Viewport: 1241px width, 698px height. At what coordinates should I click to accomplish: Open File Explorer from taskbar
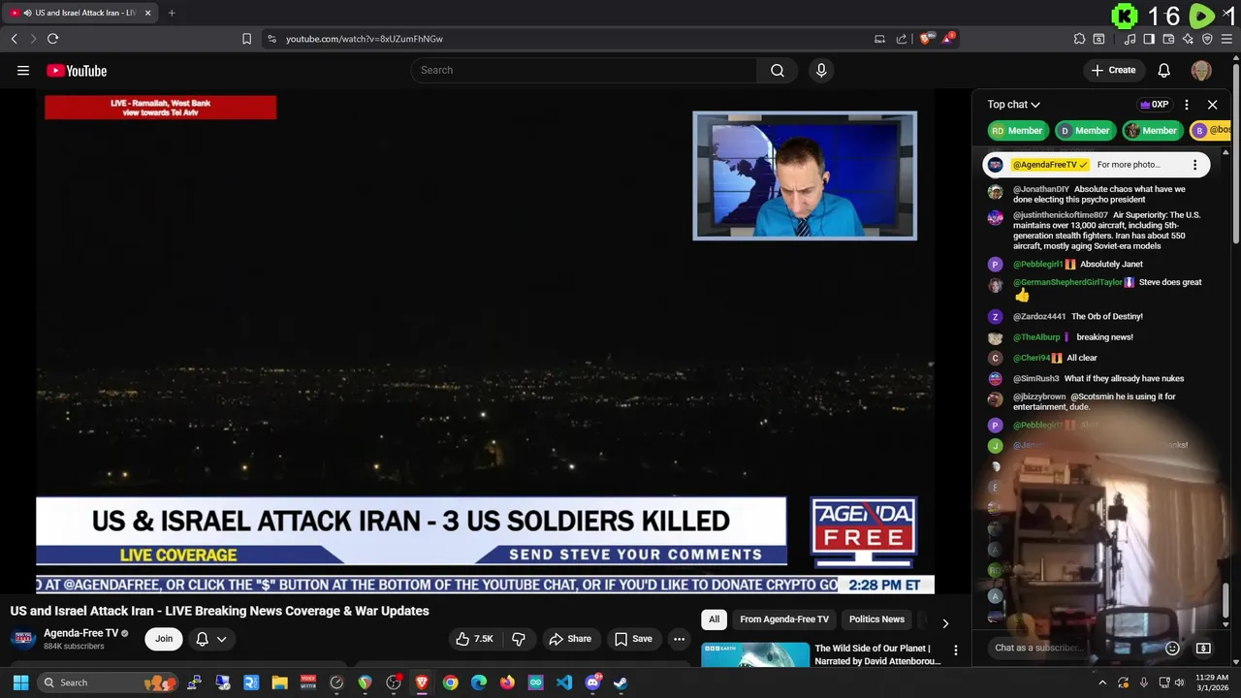pos(280,682)
